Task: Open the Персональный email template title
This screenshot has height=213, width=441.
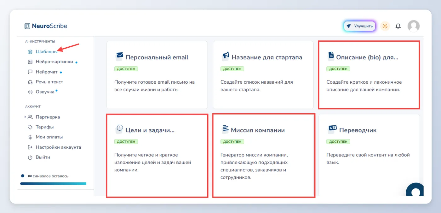Action: click(157, 57)
